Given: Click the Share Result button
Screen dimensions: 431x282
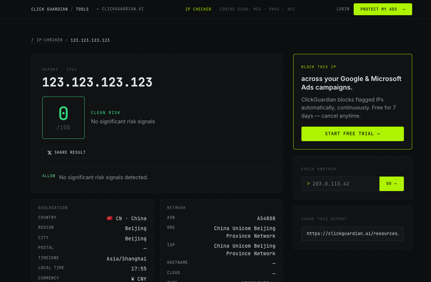Looking at the screenshot, I should tap(66, 153).
